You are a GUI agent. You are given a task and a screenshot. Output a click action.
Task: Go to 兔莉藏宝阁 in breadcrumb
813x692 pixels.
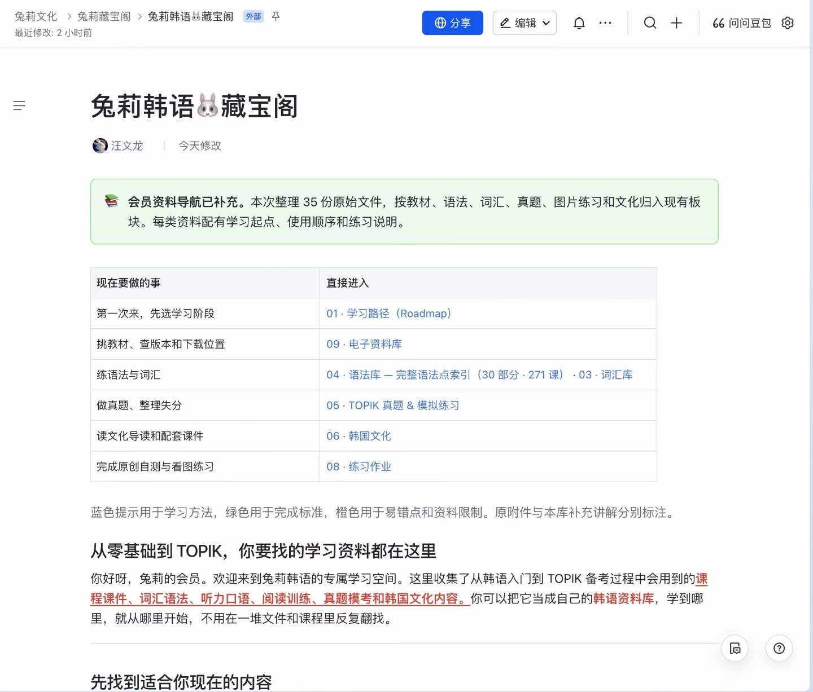(104, 16)
